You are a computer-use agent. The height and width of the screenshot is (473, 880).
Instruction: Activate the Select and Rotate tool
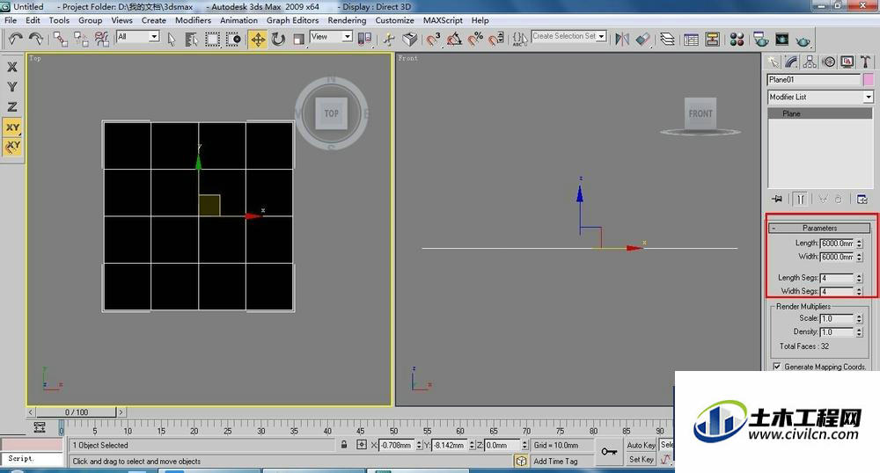tap(278, 40)
